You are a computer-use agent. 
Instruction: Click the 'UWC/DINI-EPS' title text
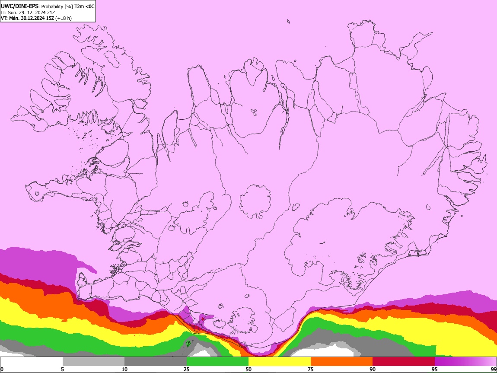(x=19, y=6)
